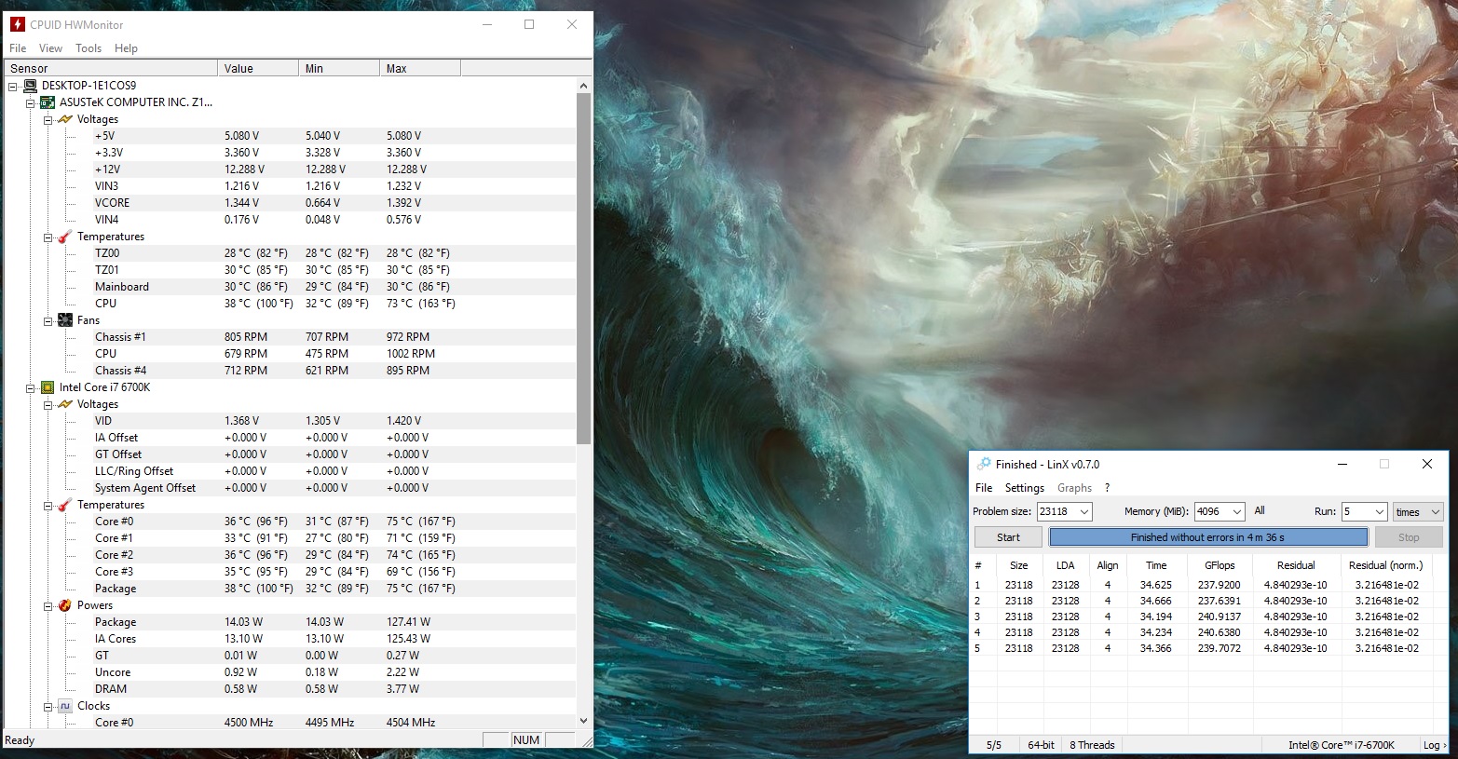Open the Log panel arrow in LinX status bar

pos(1435,745)
